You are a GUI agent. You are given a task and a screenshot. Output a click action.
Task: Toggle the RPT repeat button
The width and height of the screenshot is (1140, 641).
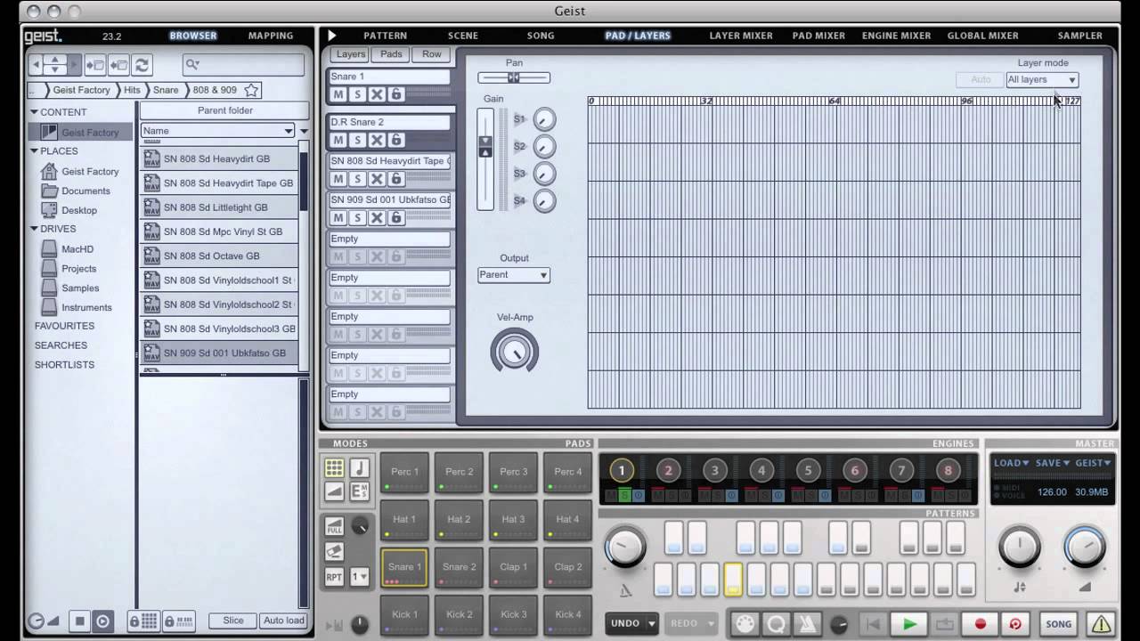334,577
